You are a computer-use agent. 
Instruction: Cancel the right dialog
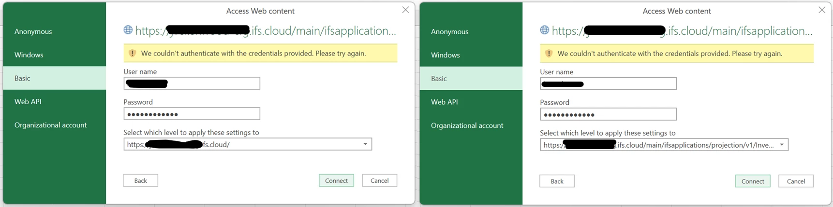pyautogui.click(x=796, y=181)
